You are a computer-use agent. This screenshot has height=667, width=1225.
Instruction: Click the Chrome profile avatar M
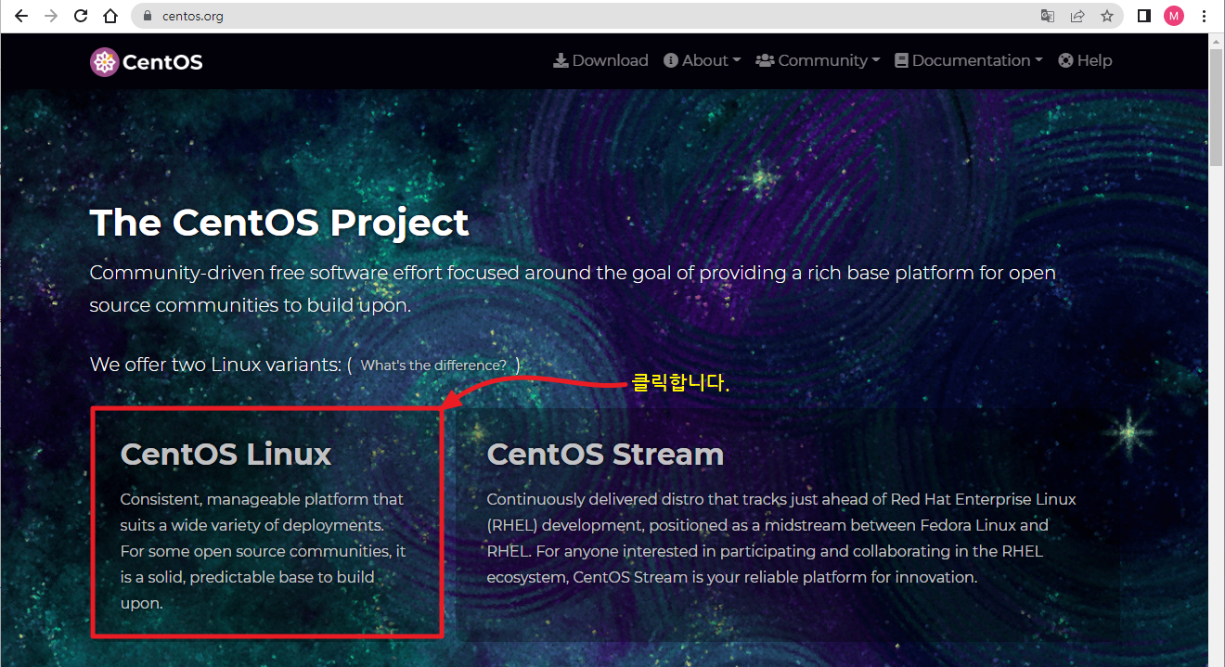(x=1174, y=16)
